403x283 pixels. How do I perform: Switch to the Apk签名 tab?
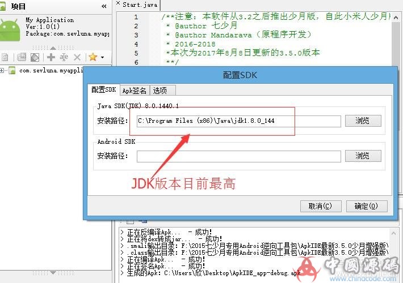click(x=135, y=91)
